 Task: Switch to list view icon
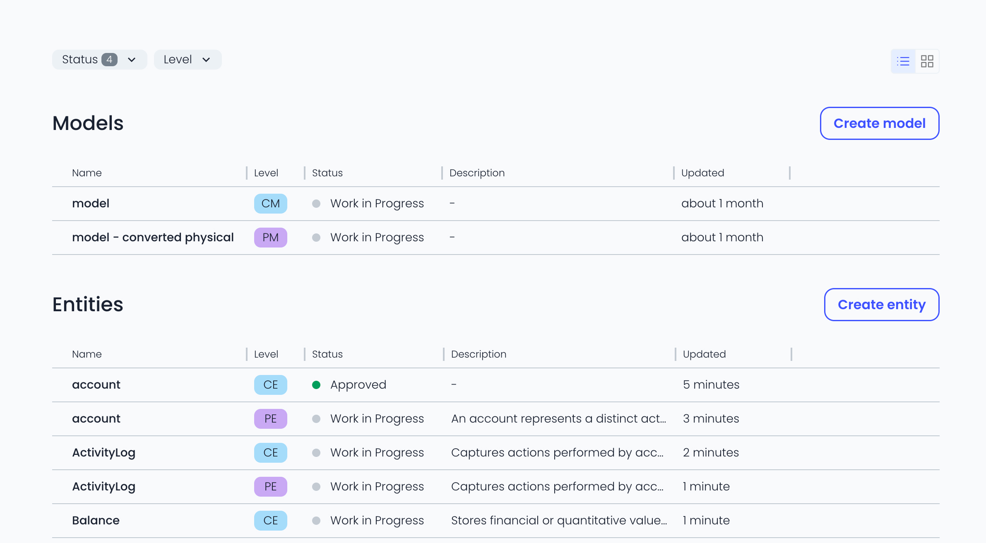pyautogui.click(x=903, y=61)
